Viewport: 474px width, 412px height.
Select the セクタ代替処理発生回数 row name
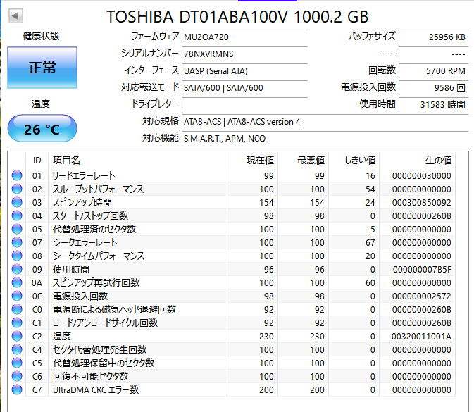tap(99, 350)
